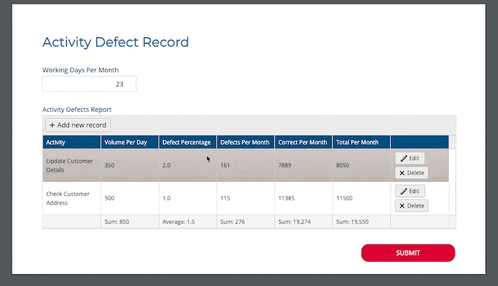Select the Total Per Month column header
This screenshot has width=498, height=286.
pos(360,142)
